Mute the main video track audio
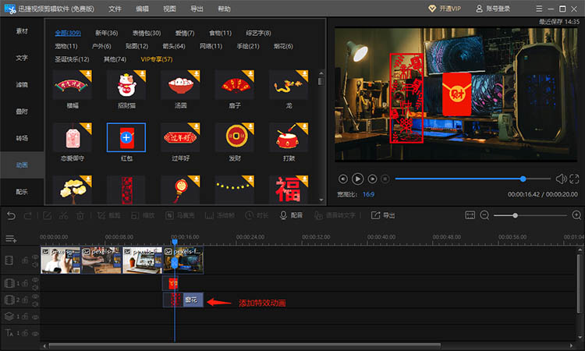Image resolution: width=585 pixels, height=351 pixels. pyautogui.click(x=35, y=264)
